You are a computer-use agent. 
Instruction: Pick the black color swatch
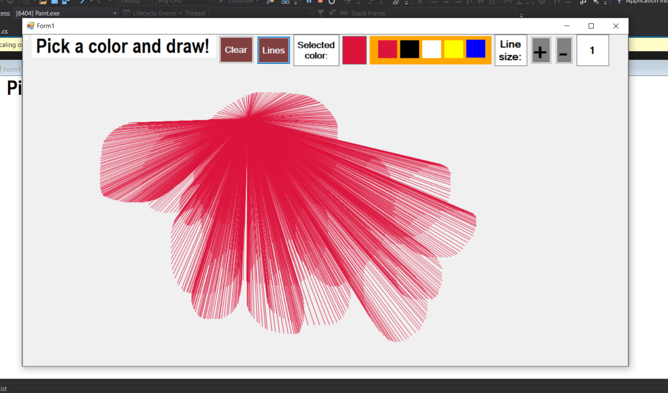[x=409, y=49]
